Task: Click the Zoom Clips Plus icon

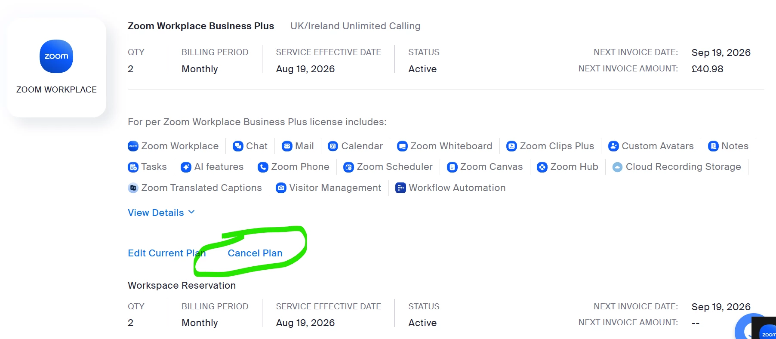Action: 511,146
